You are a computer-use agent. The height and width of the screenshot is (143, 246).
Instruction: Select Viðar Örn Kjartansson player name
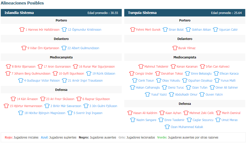click(43, 48)
